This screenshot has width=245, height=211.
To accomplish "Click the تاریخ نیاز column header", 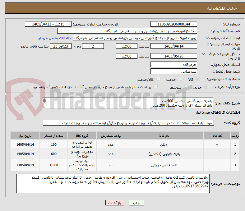I will click(x=25, y=136).
